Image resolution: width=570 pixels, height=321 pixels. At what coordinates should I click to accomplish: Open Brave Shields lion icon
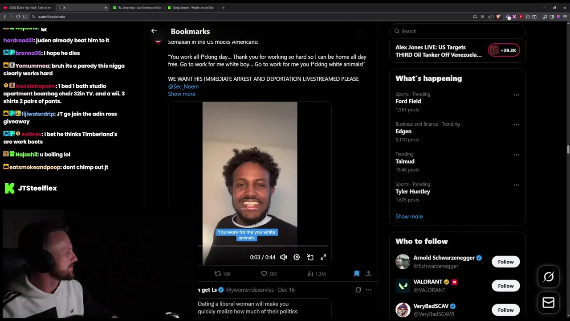pyautogui.click(x=498, y=16)
